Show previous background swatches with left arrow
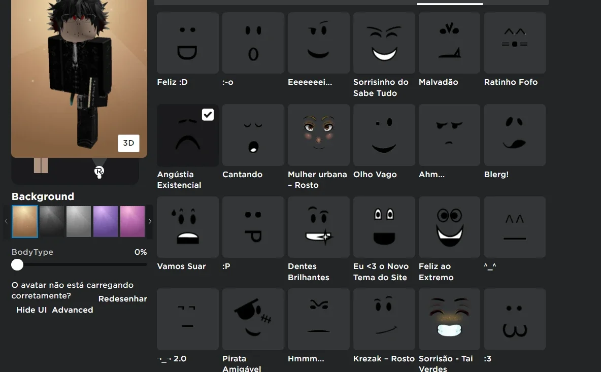 tap(6, 221)
